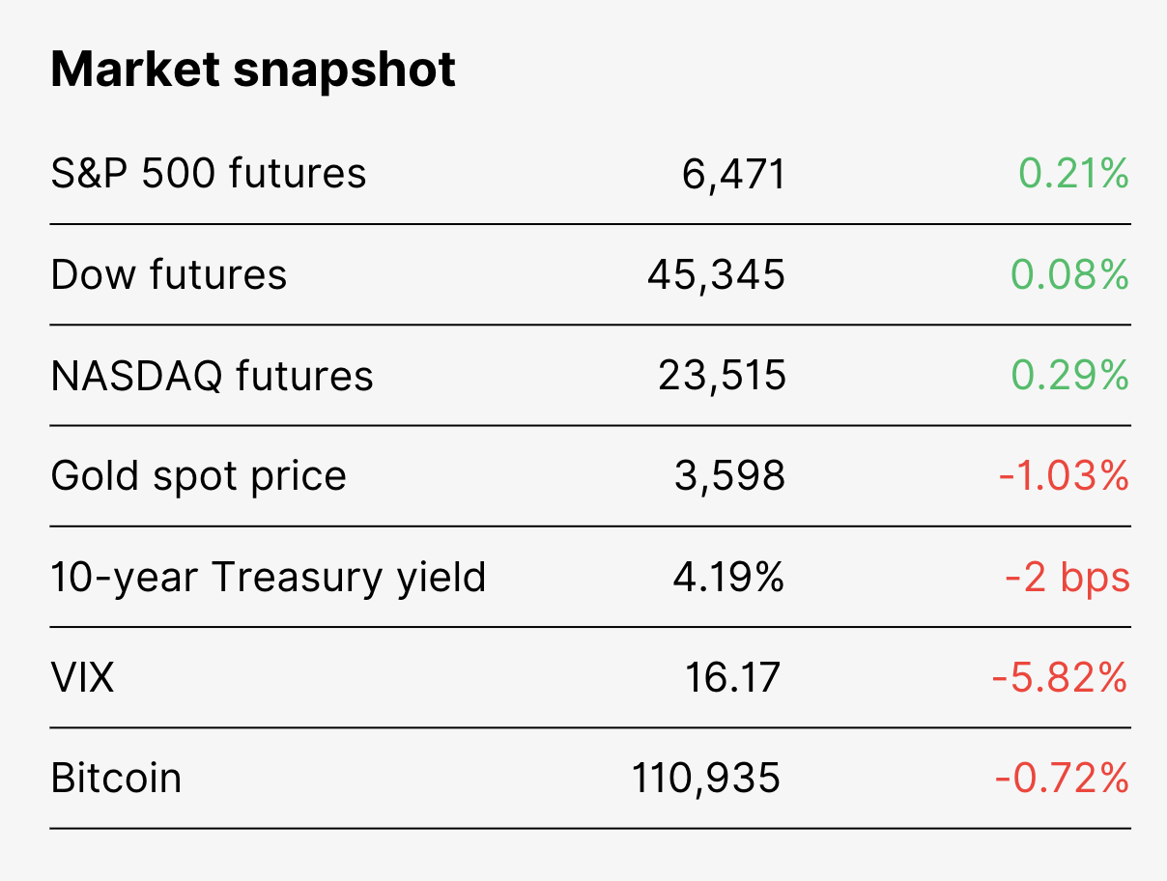Click the 0.21% S&P change
Screen dimensions: 1167x881
[x=1073, y=174]
